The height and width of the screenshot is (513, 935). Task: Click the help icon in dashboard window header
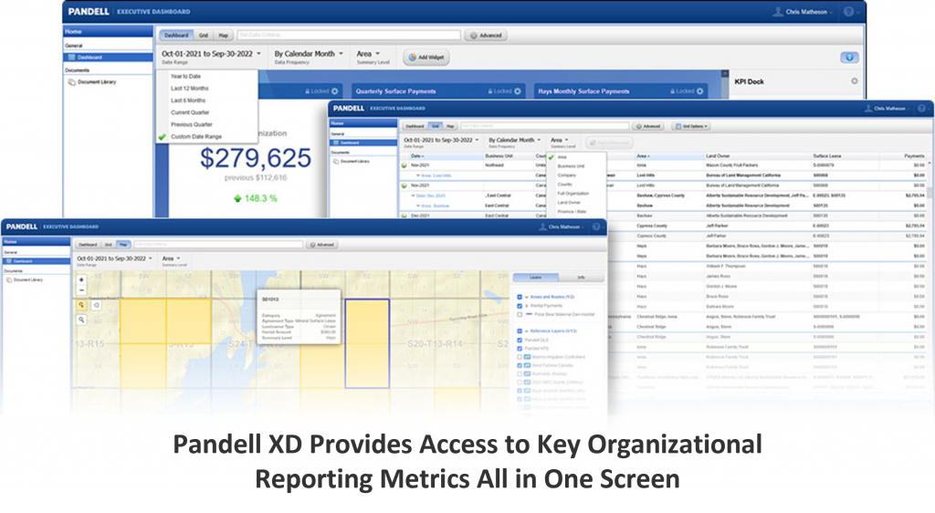848,11
